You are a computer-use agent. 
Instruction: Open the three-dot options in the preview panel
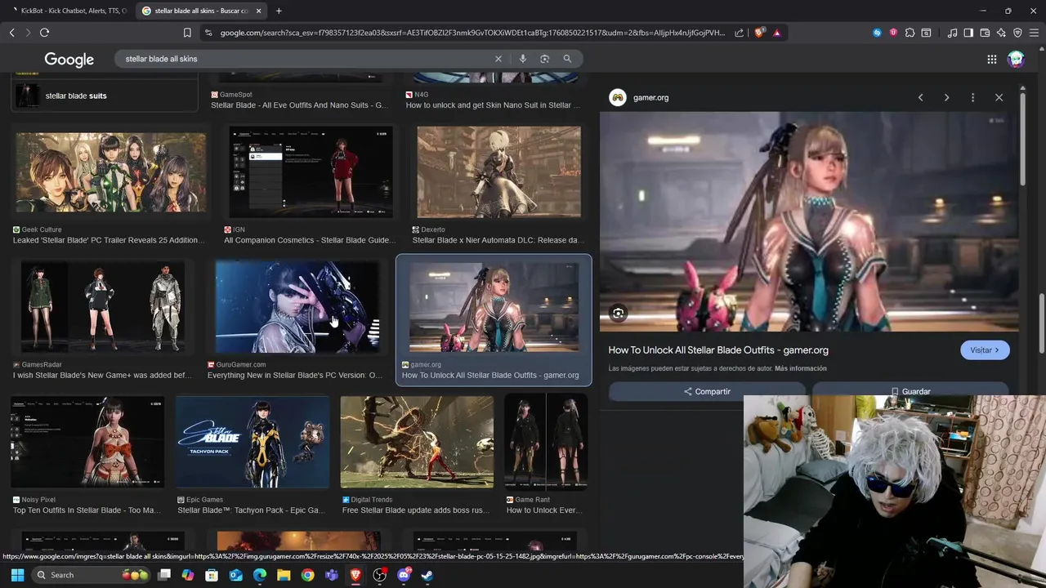tap(972, 97)
